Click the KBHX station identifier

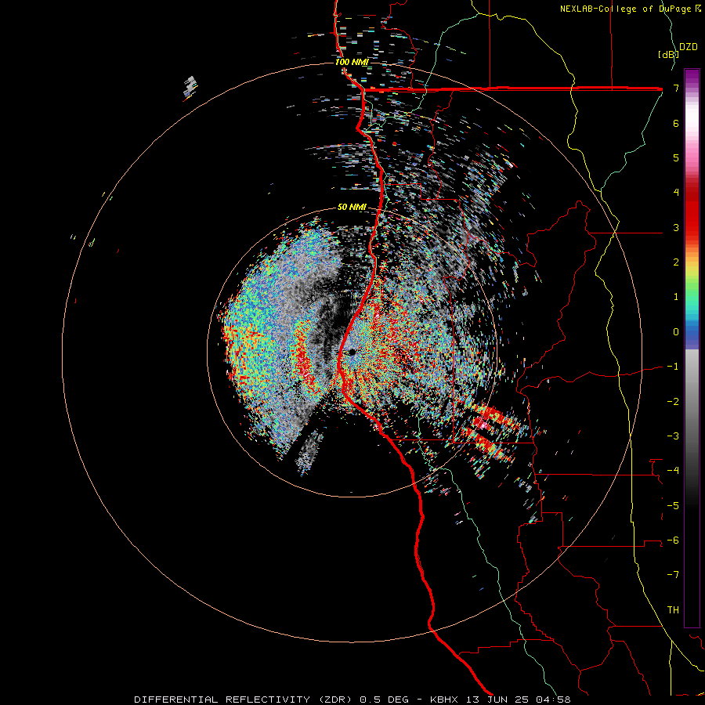[x=444, y=700]
